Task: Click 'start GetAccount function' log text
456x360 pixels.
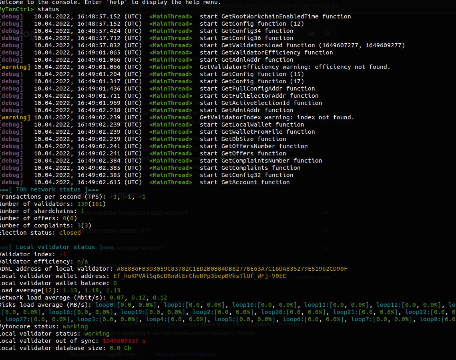Action: click(x=245, y=182)
